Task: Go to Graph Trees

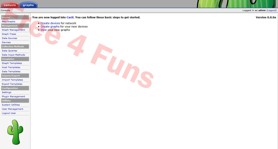Action: coord(9,34)
